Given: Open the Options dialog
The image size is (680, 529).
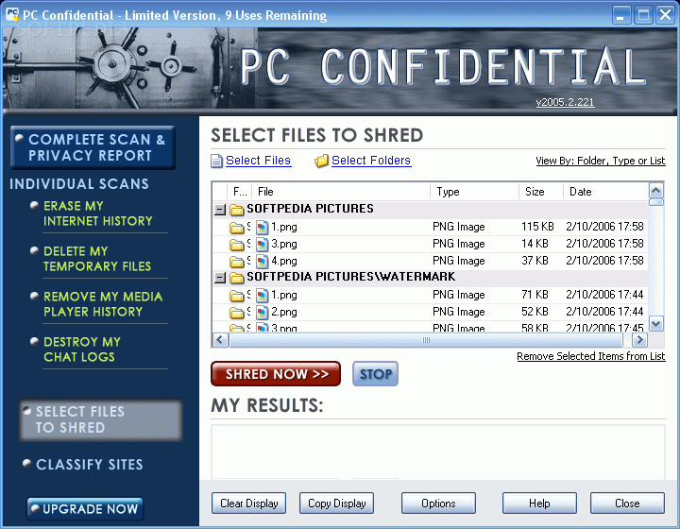Looking at the screenshot, I should coord(438,503).
